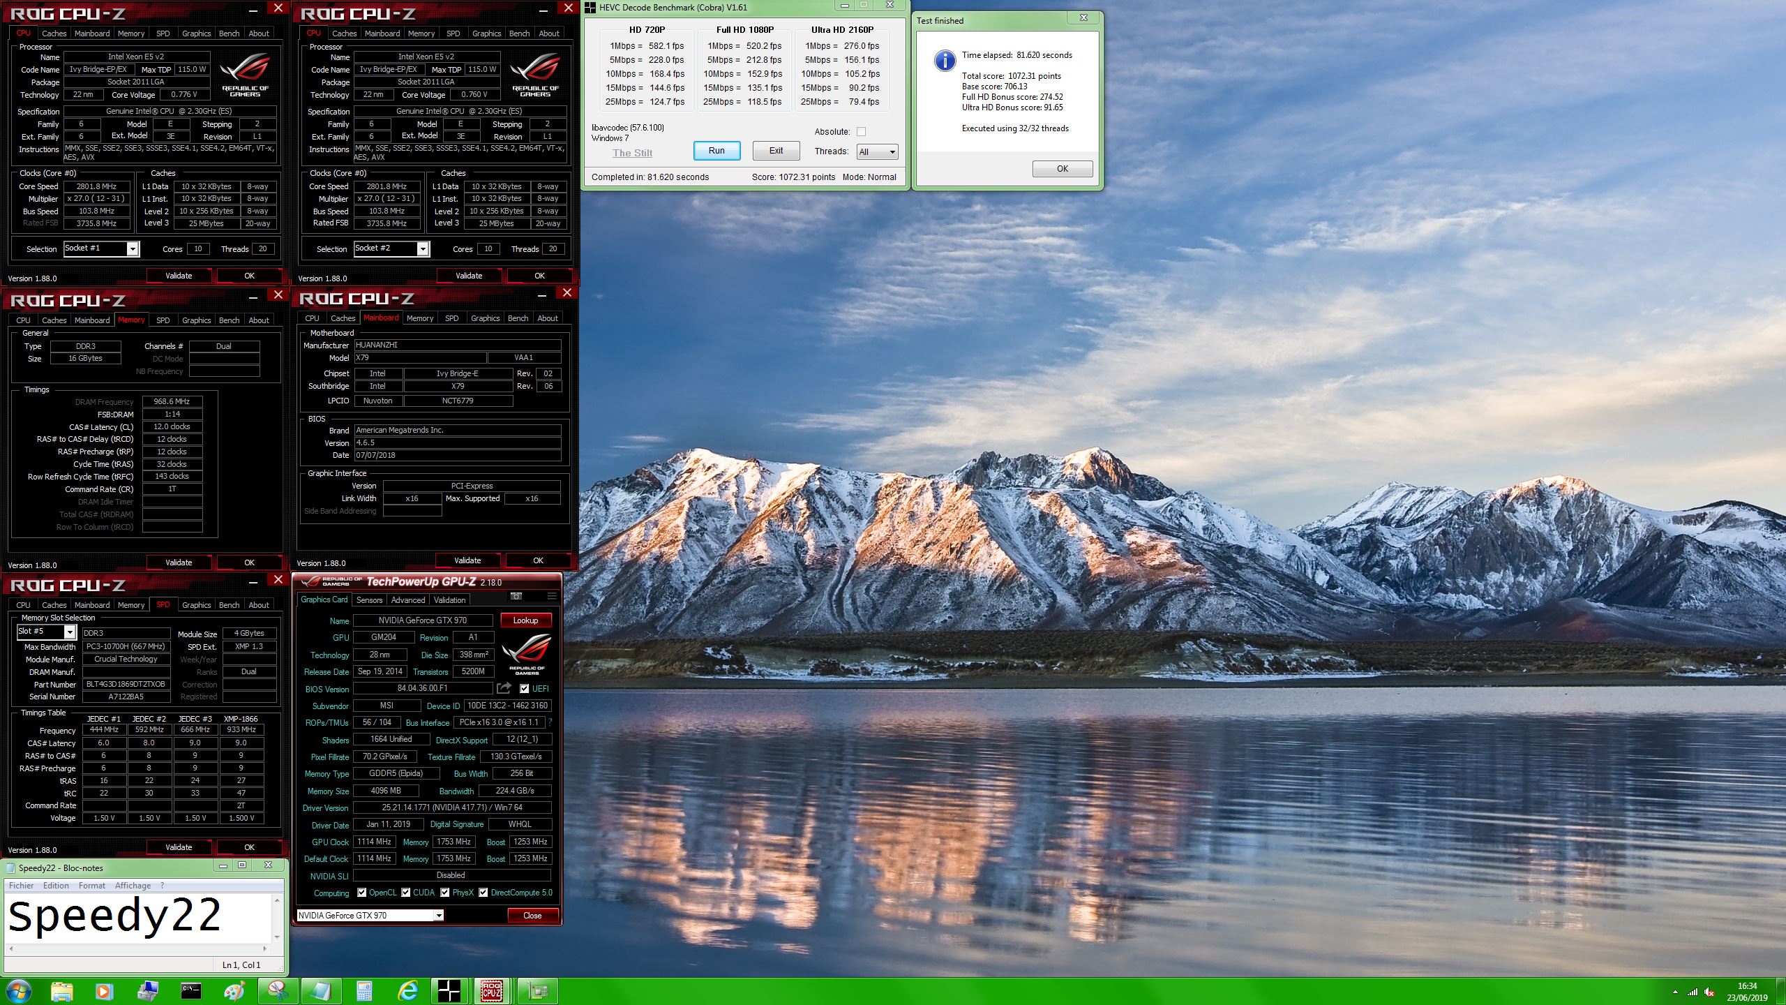Click the Close button in GPU-Z
The image size is (1786, 1005).
coord(532,915)
